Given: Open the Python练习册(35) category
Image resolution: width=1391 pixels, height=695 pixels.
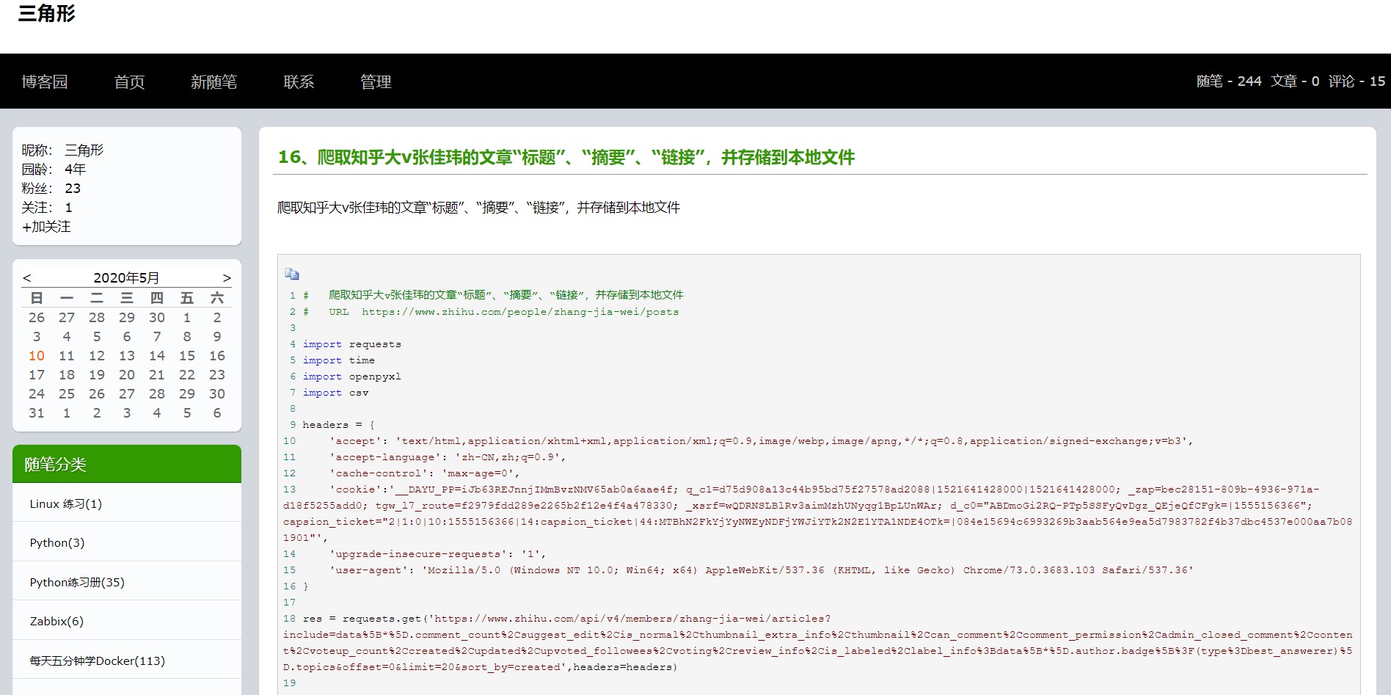Looking at the screenshot, I should pyautogui.click(x=77, y=582).
